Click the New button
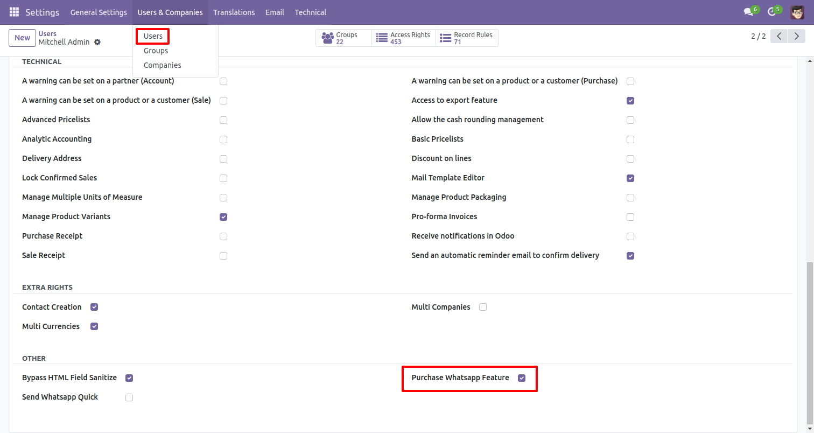This screenshot has height=433, width=814. [x=22, y=38]
